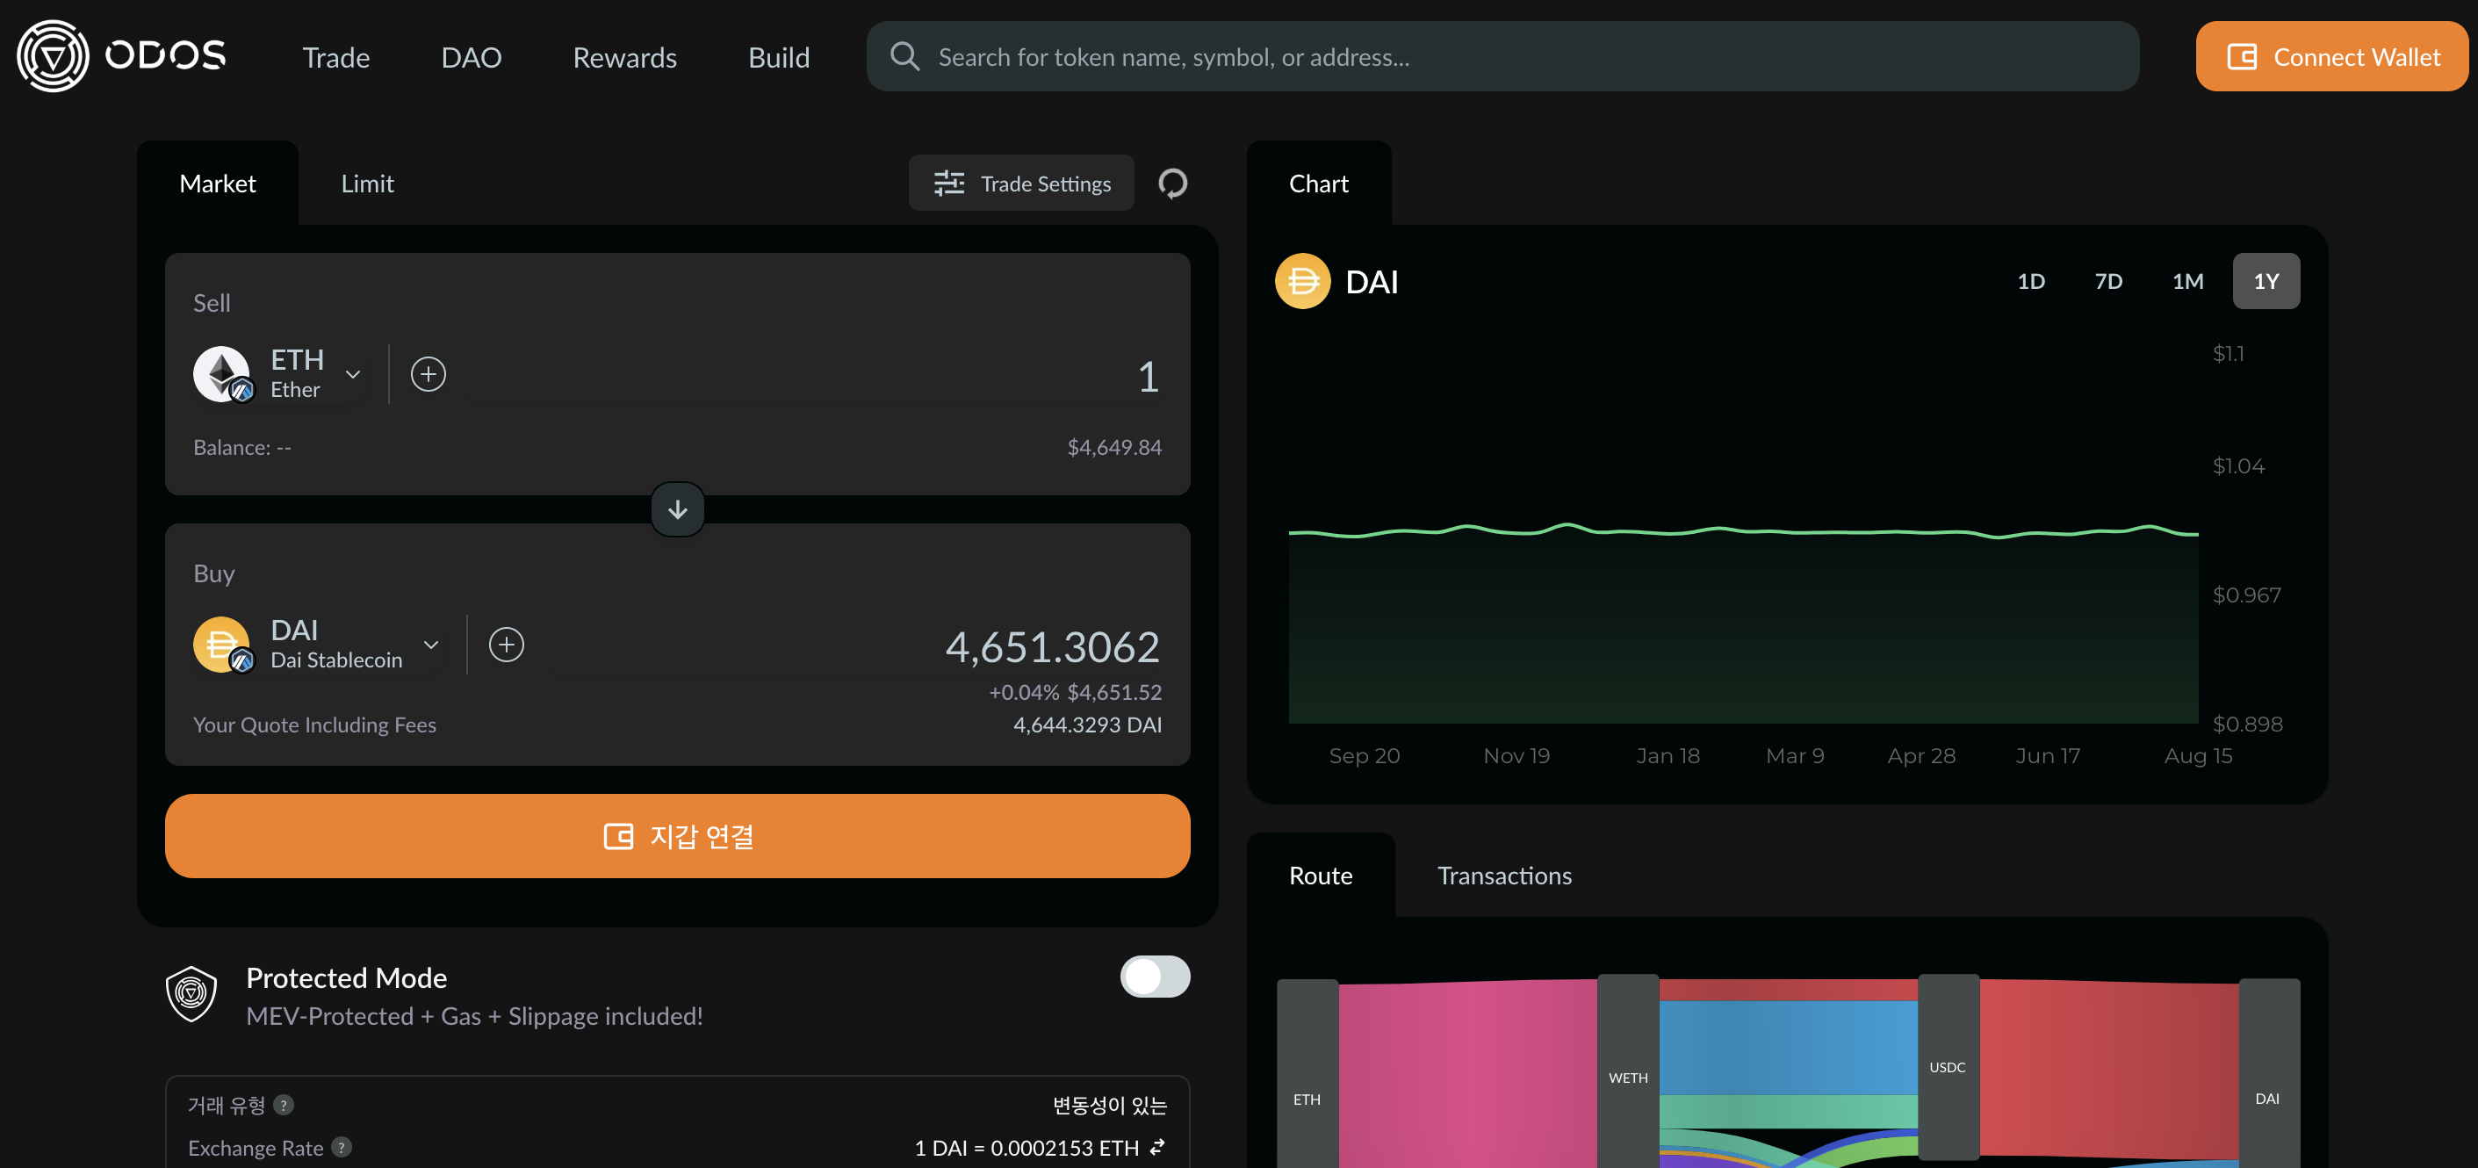The width and height of the screenshot is (2478, 1168).
Task: Click the ODOS logo icon
Action: tap(53, 56)
